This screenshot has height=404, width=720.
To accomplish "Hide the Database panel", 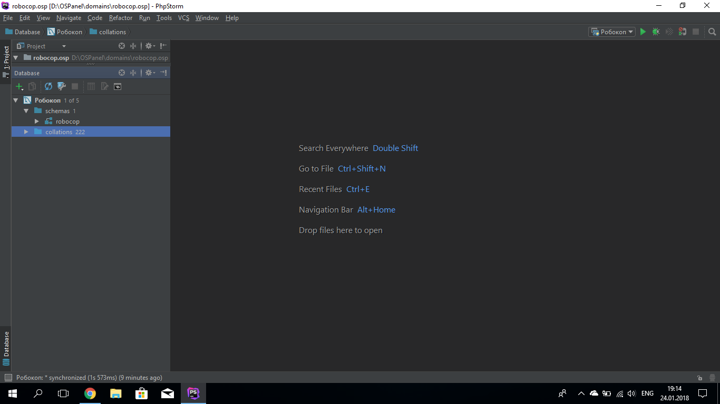I will click(x=163, y=73).
